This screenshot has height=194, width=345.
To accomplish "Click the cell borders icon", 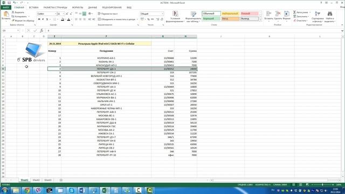I will pyautogui.click(x=54, y=19).
